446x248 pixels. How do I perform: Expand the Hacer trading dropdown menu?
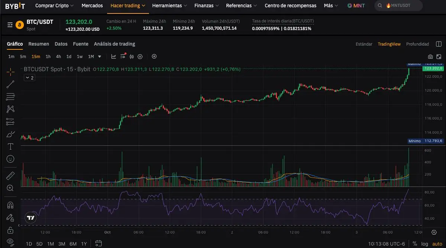coord(127,6)
